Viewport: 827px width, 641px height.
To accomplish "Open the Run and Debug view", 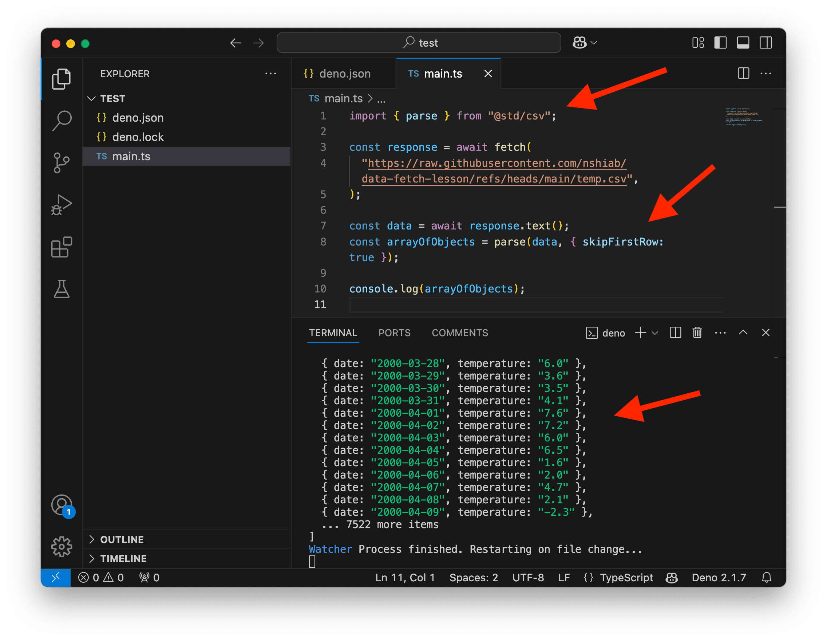I will click(x=62, y=205).
